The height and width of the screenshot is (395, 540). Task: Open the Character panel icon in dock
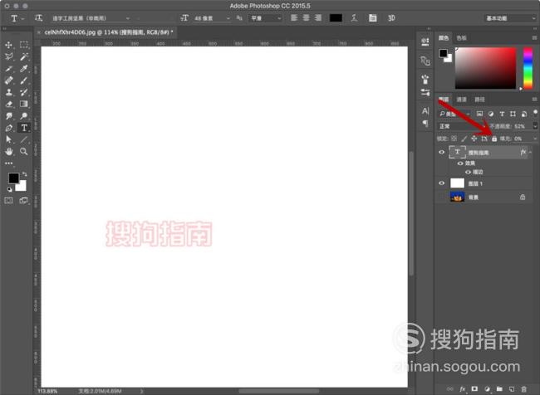pos(425,111)
